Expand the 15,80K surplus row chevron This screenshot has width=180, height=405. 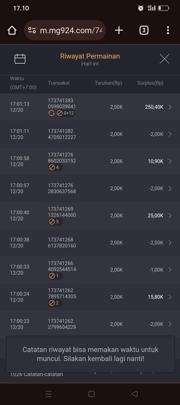(170, 297)
